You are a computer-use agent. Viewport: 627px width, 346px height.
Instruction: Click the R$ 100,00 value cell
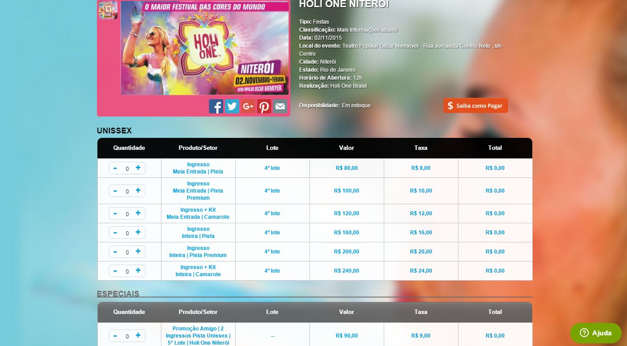347,191
